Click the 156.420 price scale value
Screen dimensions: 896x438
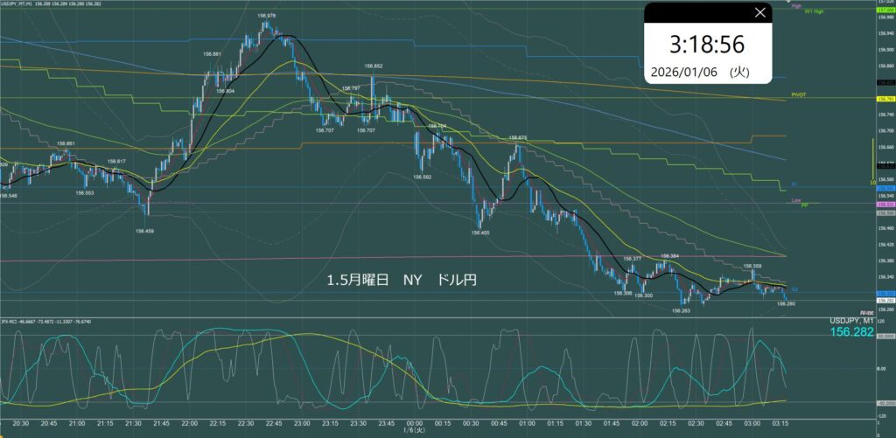[885, 245]
